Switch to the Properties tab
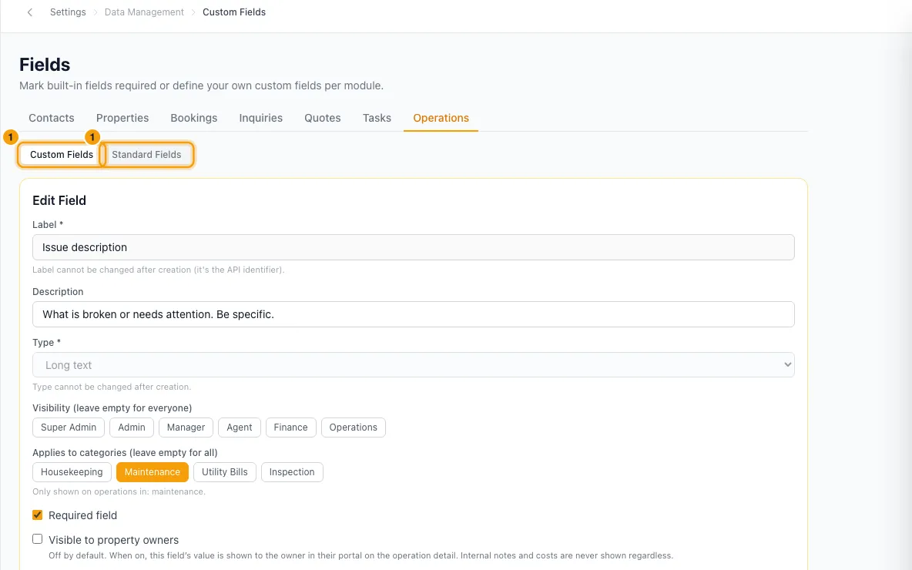The image size is (912, 570). coord(122,118)
